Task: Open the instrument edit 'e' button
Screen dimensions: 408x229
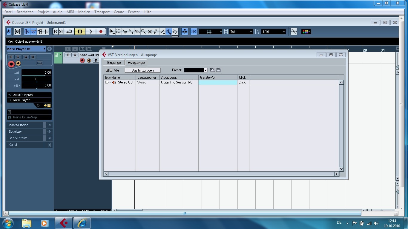Action: click(x=50, y=49)
